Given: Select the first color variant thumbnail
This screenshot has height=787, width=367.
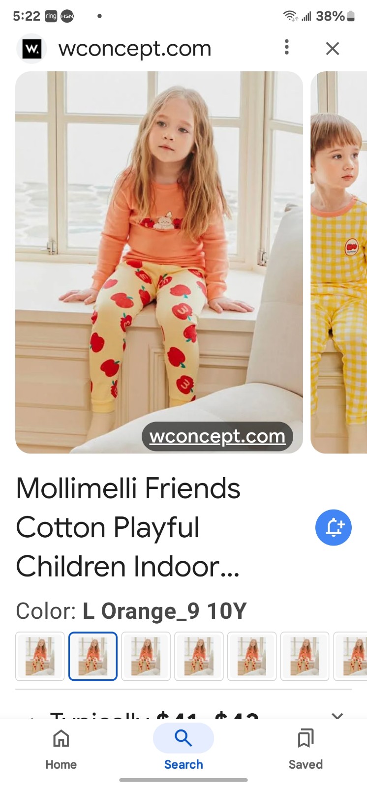Looking at the screenshot, I should coord(40,656).
